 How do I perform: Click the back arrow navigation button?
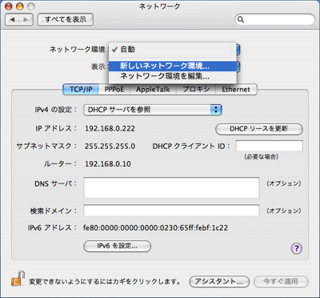point(12,19)
